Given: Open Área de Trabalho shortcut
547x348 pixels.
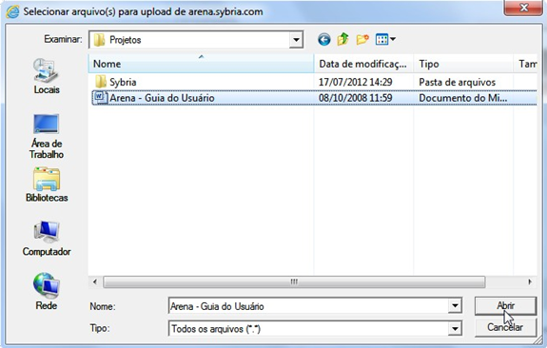Looking at the screenshot, I should 47,136.
